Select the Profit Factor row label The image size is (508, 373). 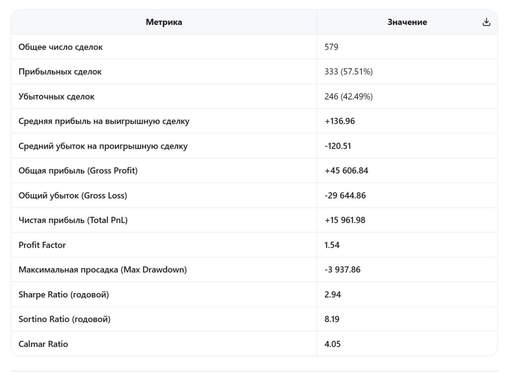(42, 245)
